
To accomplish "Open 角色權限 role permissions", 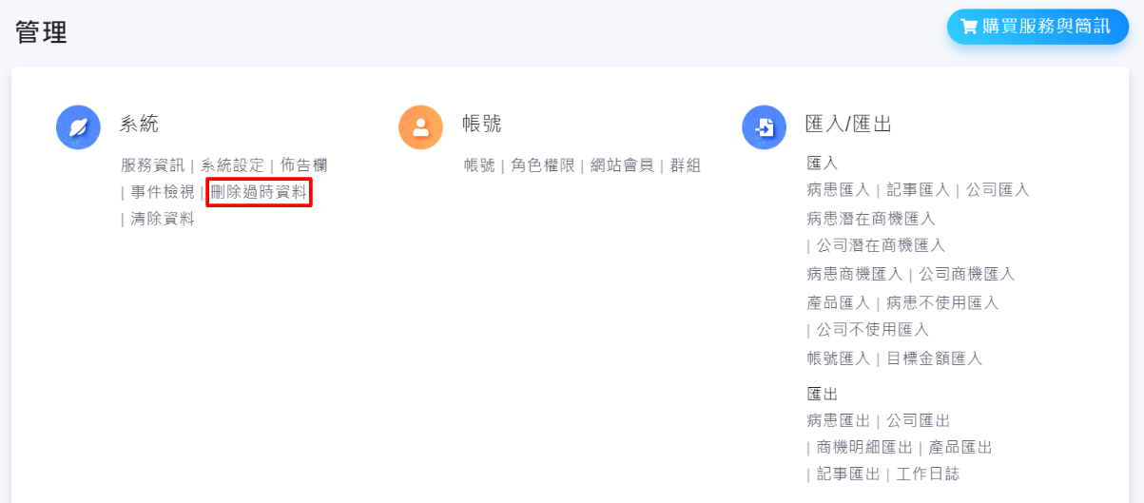I will click(x=543, y=165).
